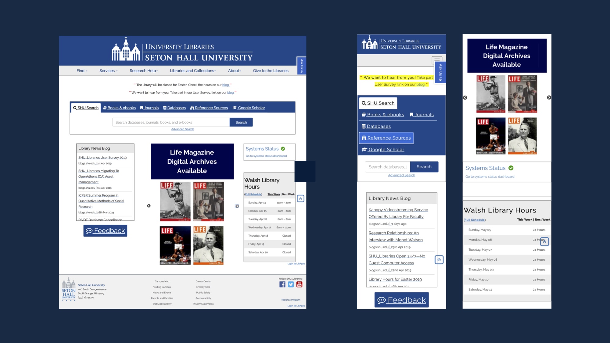Open the Libraries and Collections menu
Screen dimensions: 610x343
193,71
